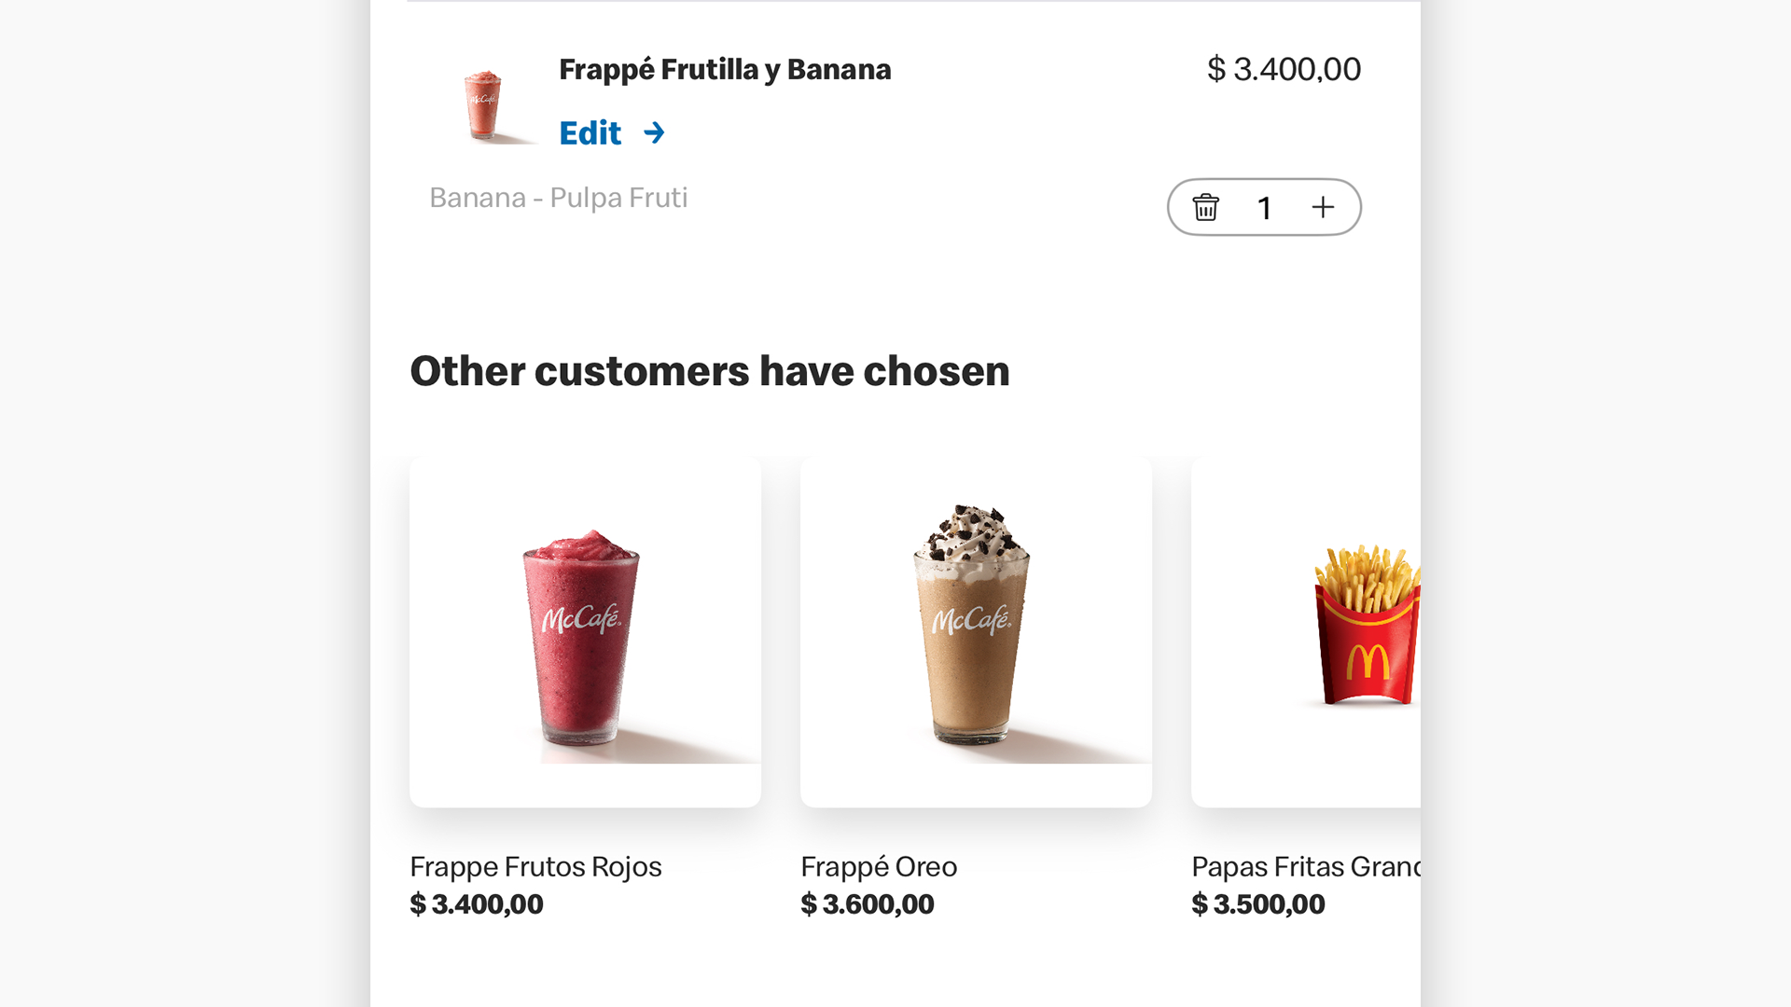Click the Frutos Rojos price $ 3.400,00
Screen dimensions: 1791x1007
477,904
